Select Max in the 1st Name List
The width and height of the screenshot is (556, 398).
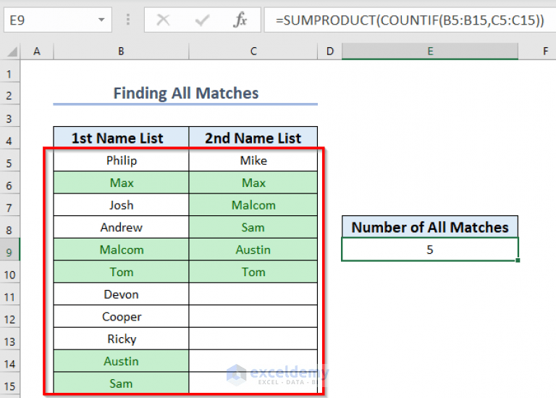121,183
